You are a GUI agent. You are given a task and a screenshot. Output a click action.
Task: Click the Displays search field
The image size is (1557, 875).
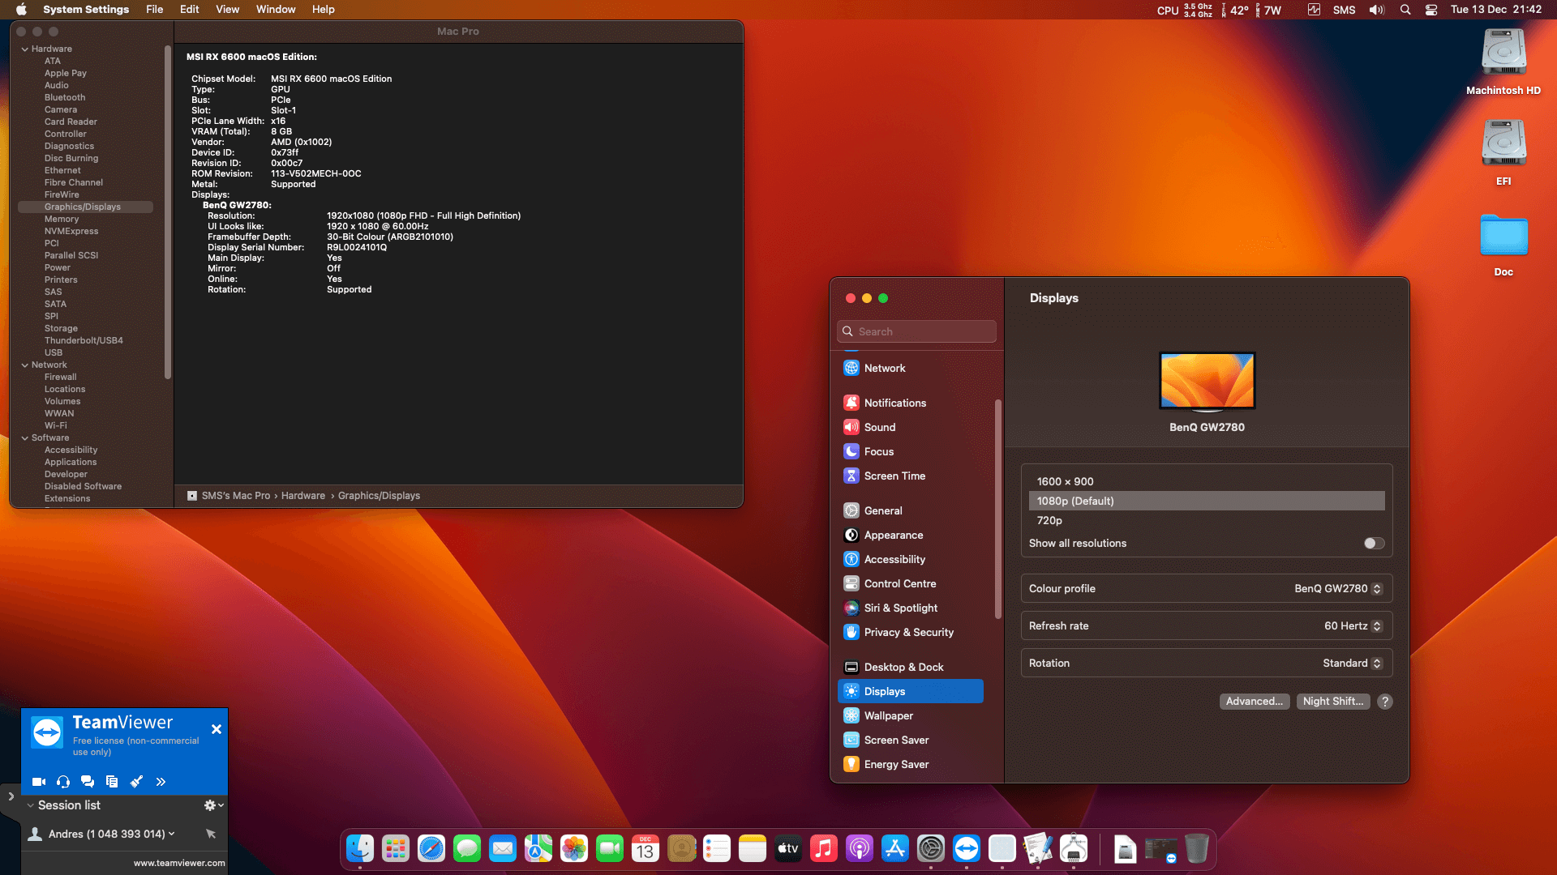pyautogui.click(x=916, y=331)
